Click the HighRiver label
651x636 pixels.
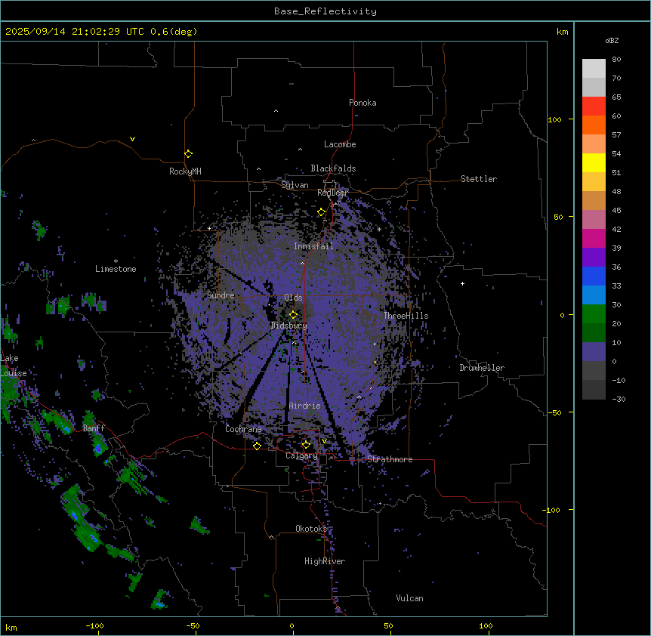(x=325, y=561)
